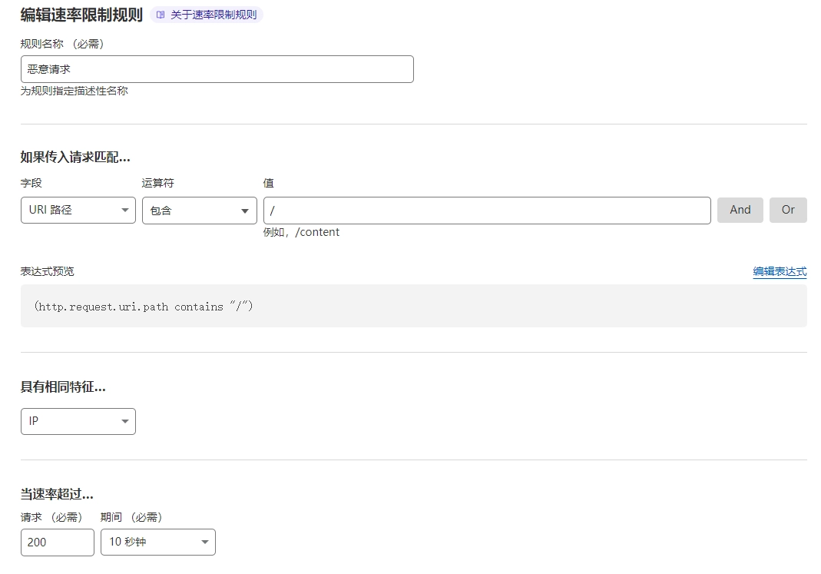Open the 关于速率限制规则 help link
The image size is (821, 574).
point(213,15)
